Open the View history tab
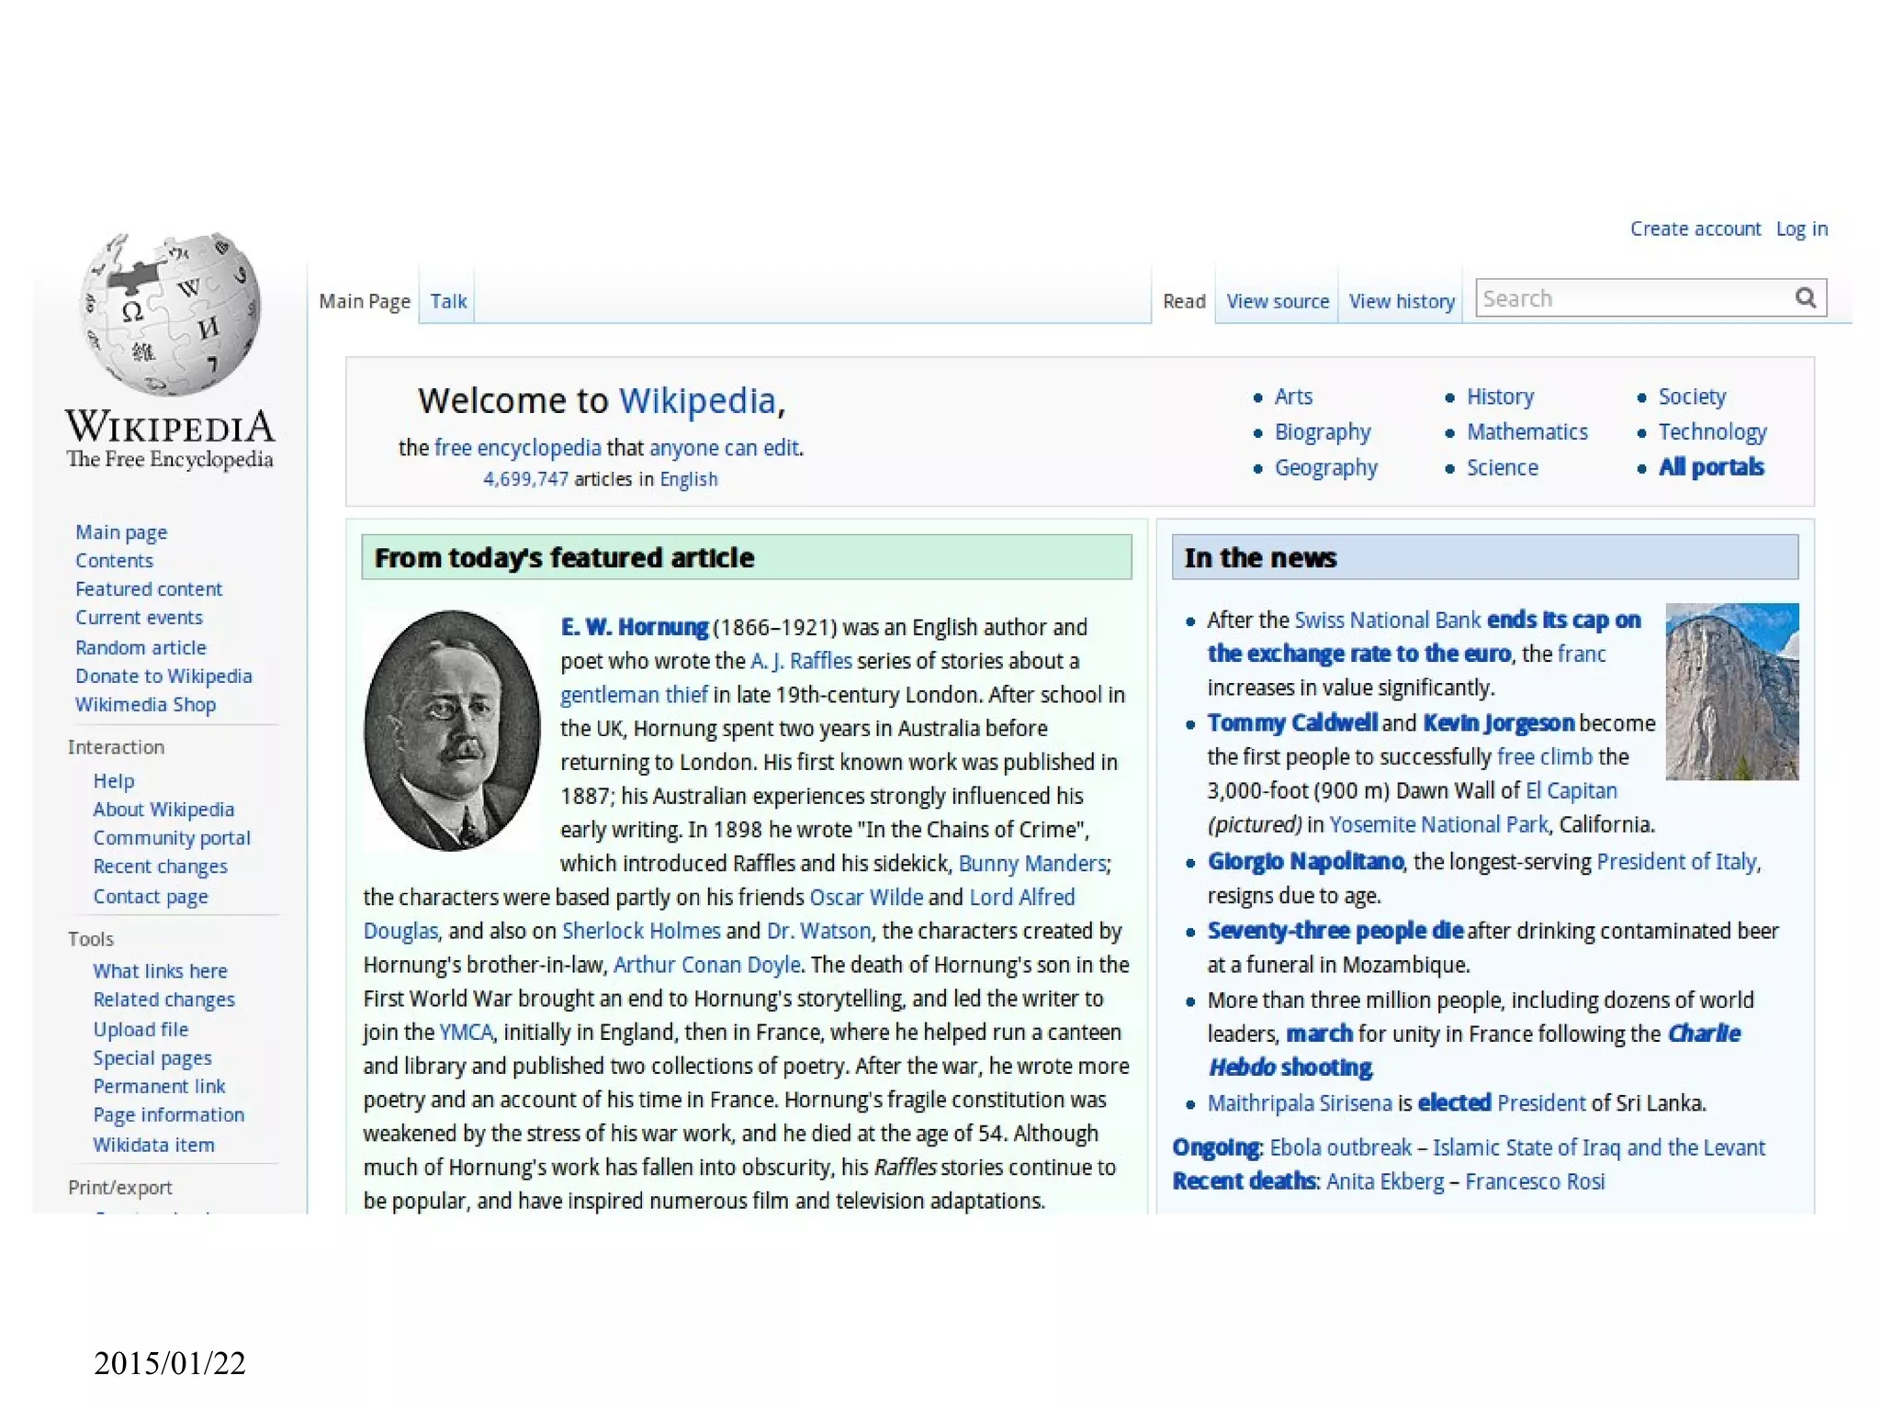Image resolution: width=1881 pixels, height=1409 pixels. coord(1402,301)
